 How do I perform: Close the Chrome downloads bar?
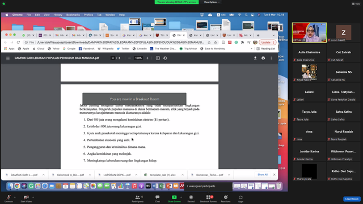click(x=275, y=175)
